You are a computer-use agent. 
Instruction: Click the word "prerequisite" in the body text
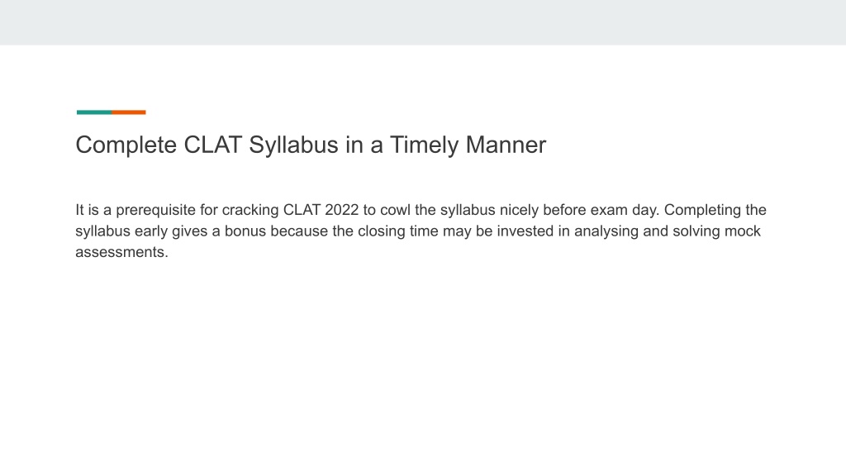pos(156,210)
